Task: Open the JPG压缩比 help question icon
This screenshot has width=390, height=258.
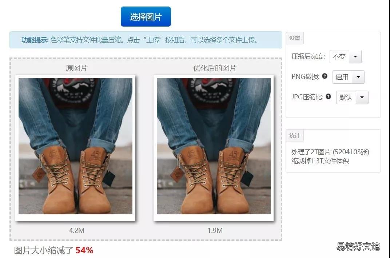Action: (328, 96)
